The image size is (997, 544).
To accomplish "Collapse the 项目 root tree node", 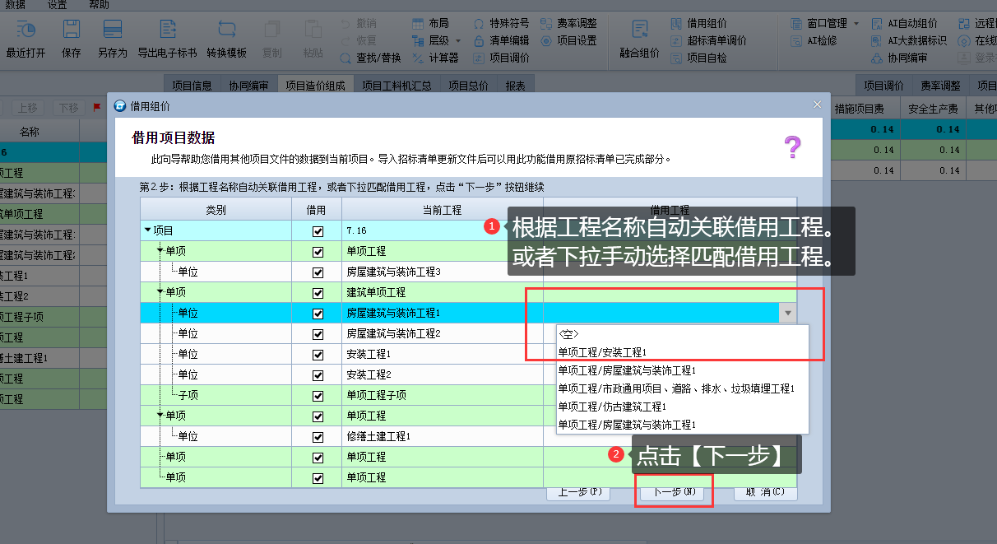I will (148, 231).
